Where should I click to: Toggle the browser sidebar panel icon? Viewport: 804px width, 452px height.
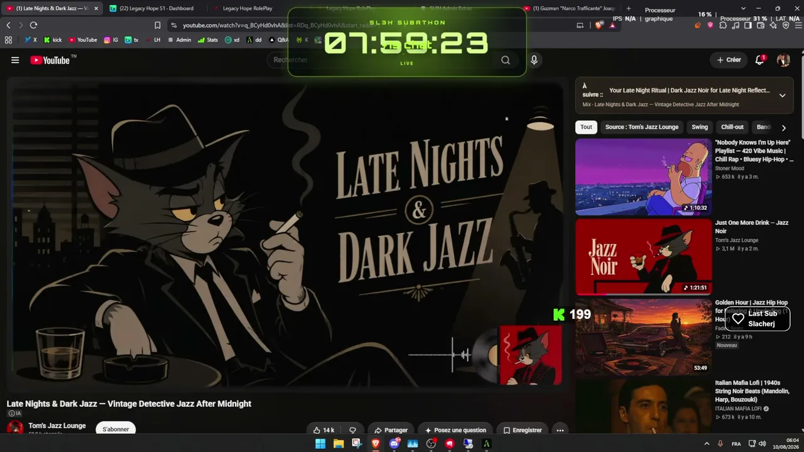(x=748, y=25)
